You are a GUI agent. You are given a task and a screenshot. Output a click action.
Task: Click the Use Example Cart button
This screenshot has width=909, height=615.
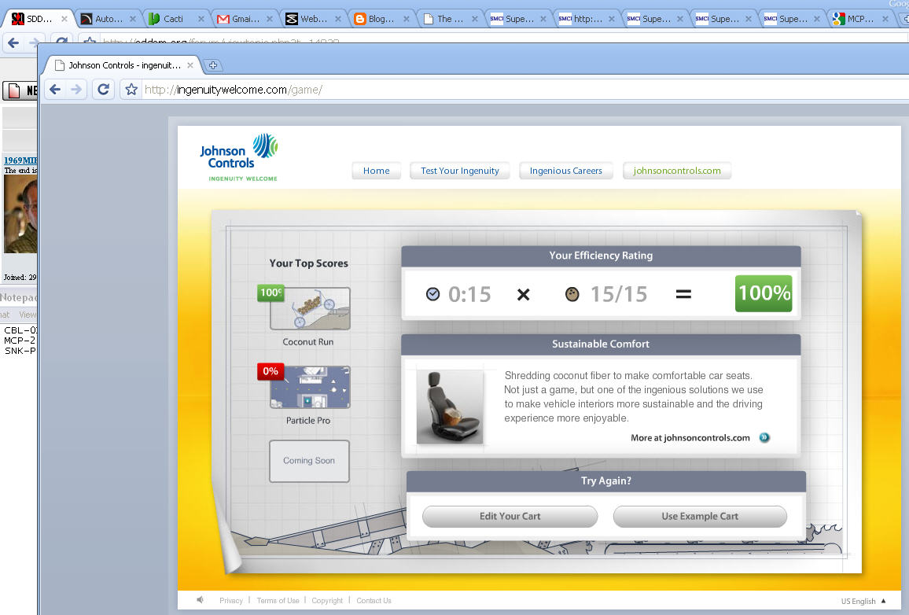click(700, 517)
